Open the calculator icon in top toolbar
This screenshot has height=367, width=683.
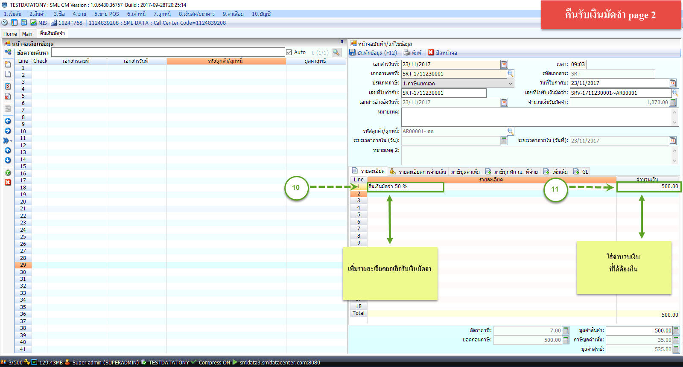pyautogui.click(x=24, y=23)
